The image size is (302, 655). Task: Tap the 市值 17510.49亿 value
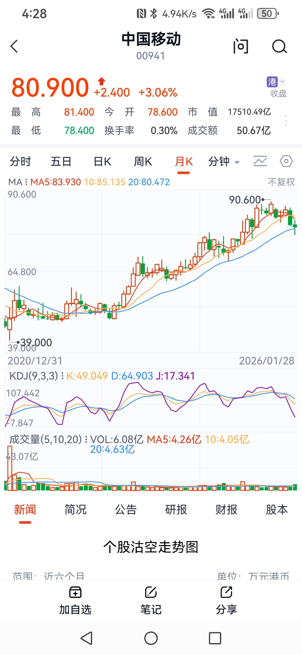(249, 112)
